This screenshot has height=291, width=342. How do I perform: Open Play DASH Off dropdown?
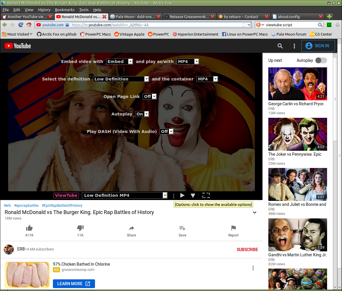[167, 132]
